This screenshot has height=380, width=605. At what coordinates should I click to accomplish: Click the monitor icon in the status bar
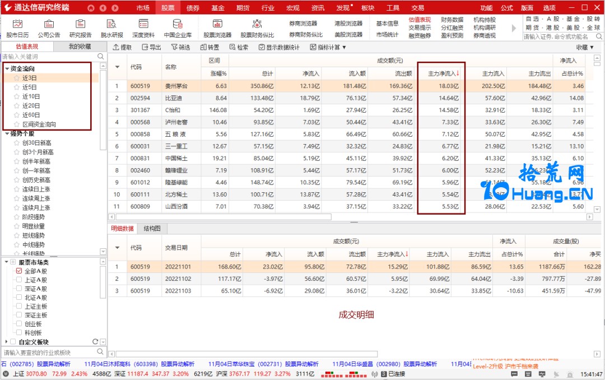point(542,374)
